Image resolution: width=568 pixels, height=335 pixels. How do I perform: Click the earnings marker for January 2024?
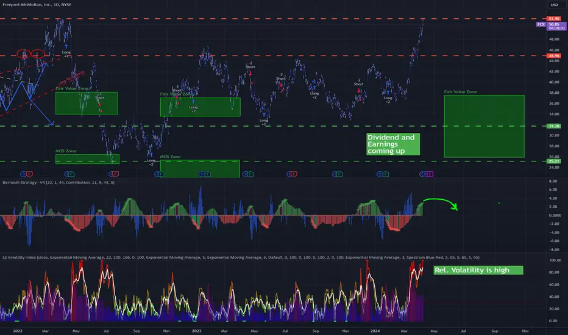pos(386,174)
